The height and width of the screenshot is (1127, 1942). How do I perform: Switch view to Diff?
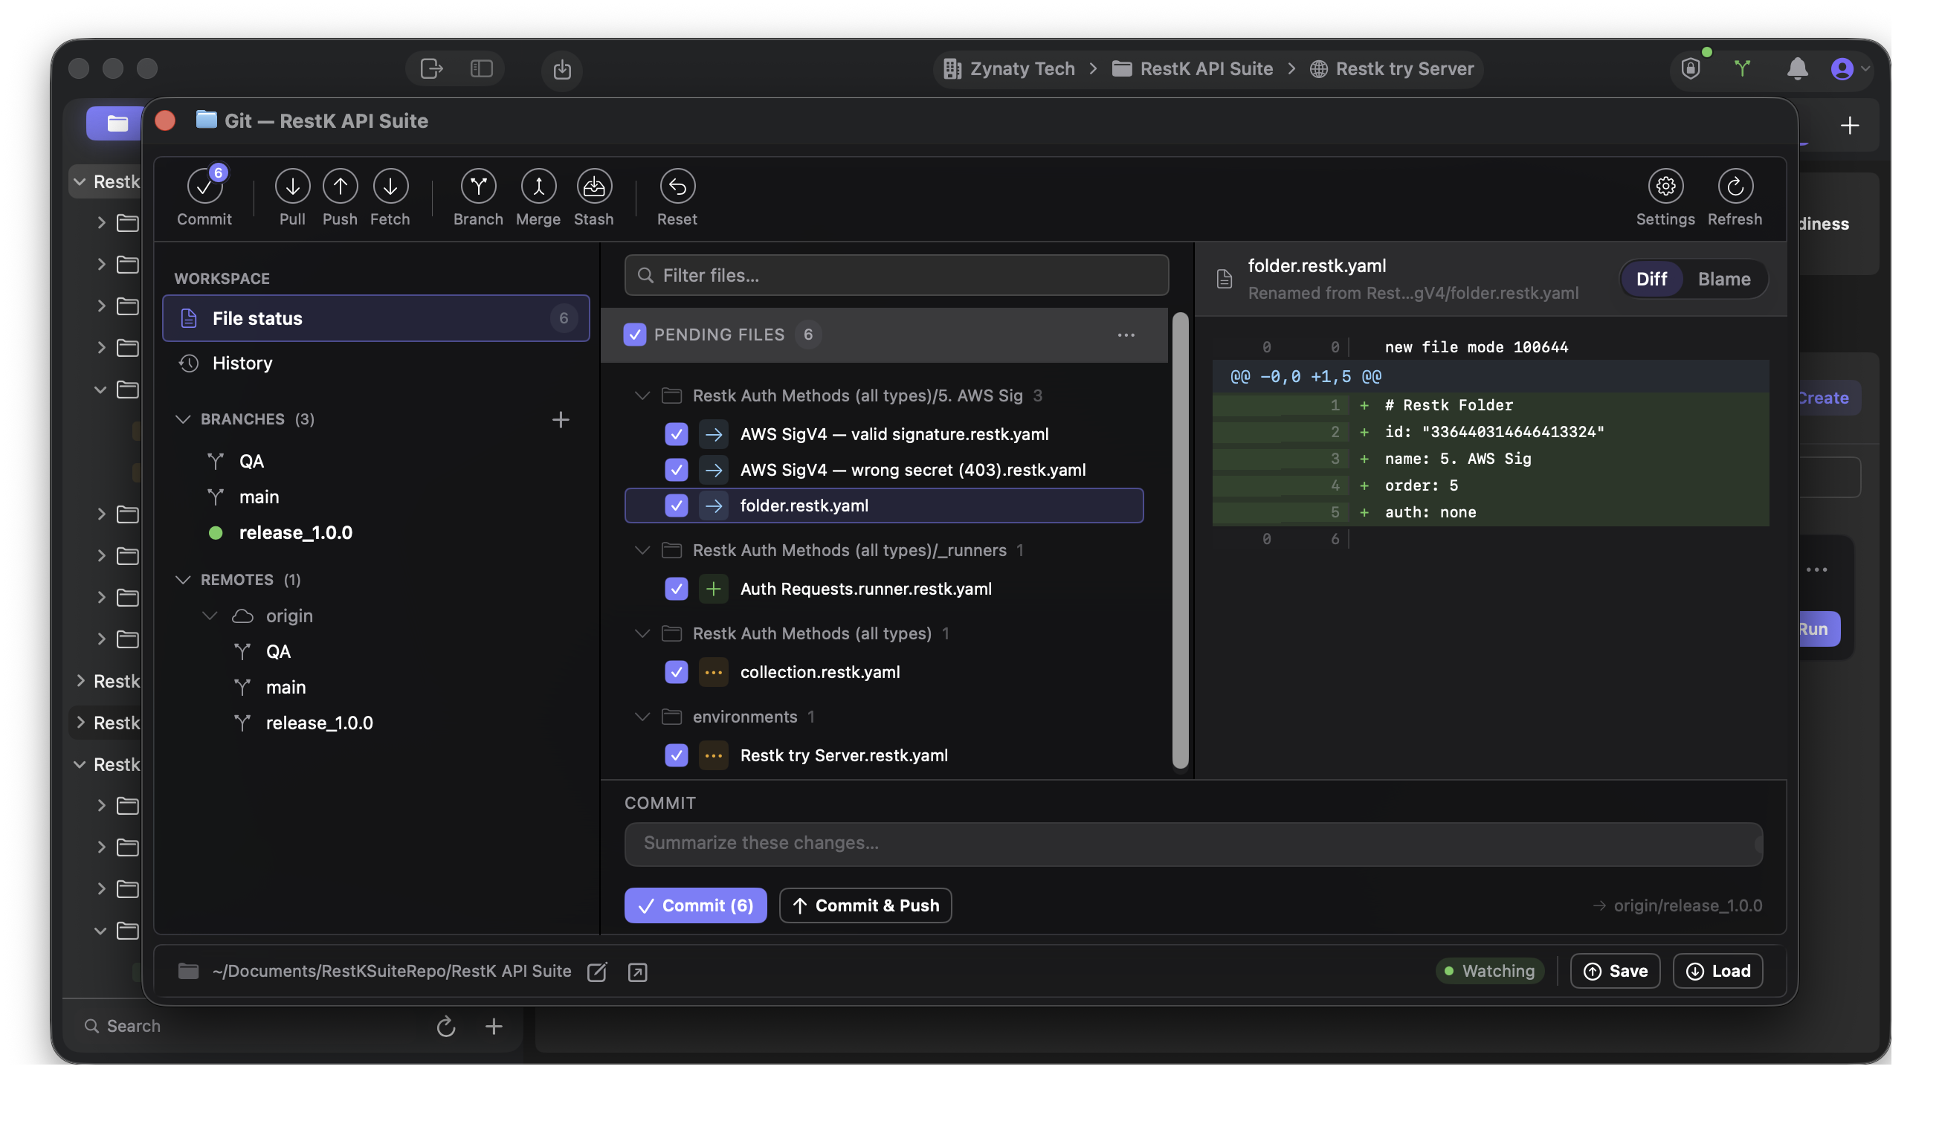(1651, 279)
